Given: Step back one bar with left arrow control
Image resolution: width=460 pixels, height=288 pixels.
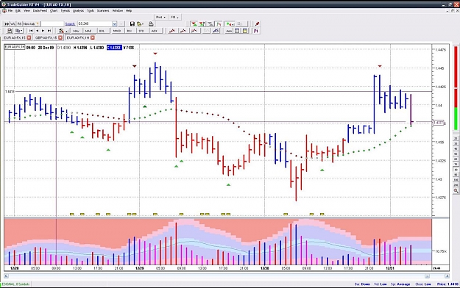Looking at the screenshot, I should [38, 31].
